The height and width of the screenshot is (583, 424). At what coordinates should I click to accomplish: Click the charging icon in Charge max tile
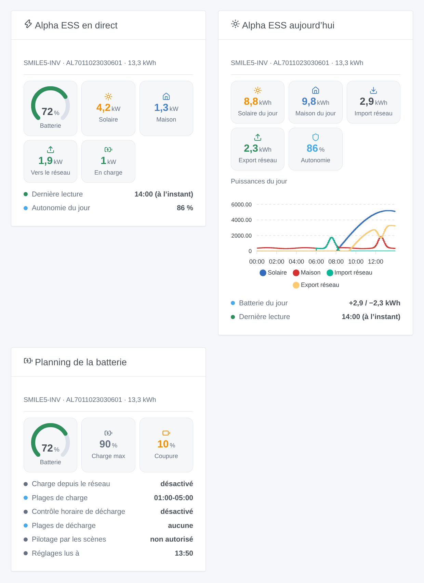108,433
